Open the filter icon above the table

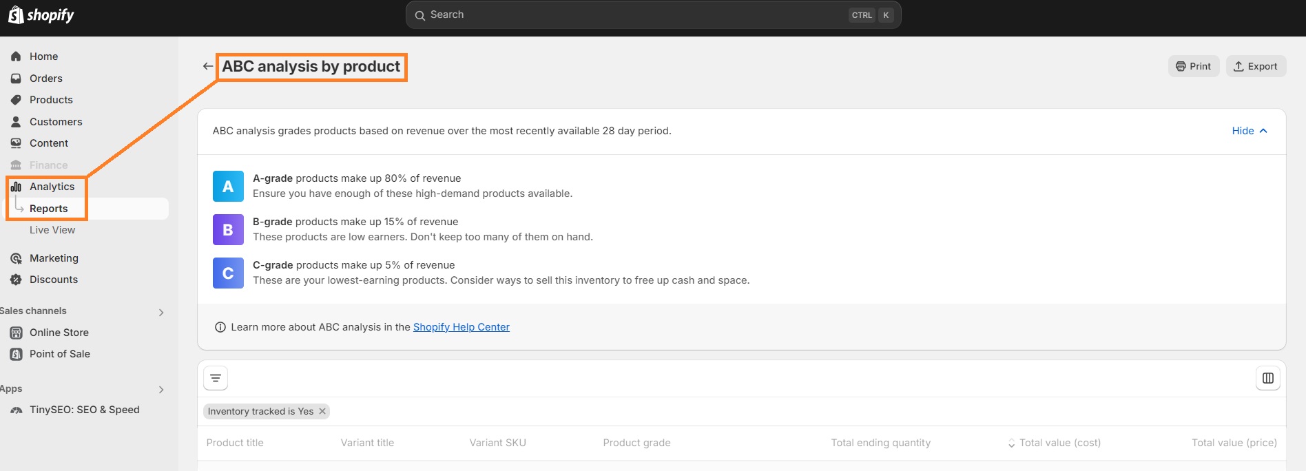[216, 378]
